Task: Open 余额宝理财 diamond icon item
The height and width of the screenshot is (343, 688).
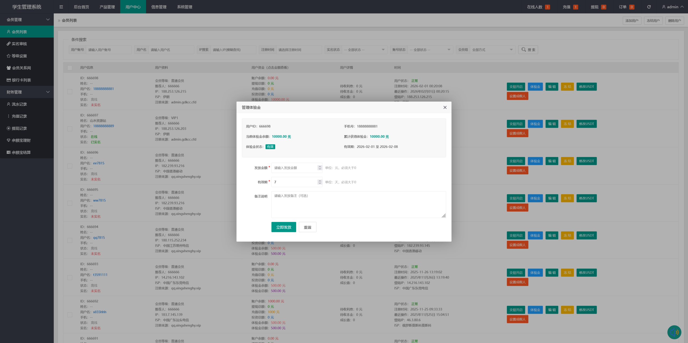Action: coord(21,140)
